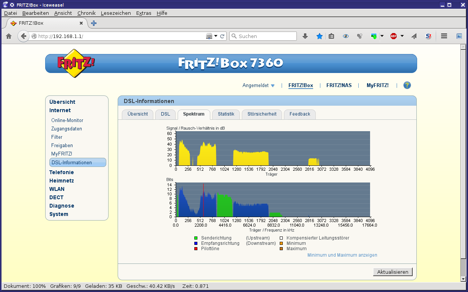The height and width of the screenshot is (292, 468).
Task: Click Minimum und Maximum anzeigen link
Action: coord(342,255)
